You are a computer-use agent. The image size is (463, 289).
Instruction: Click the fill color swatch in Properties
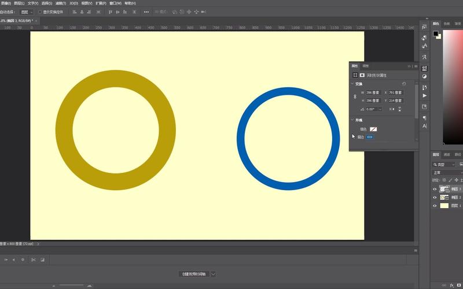(x=373, y=129)
